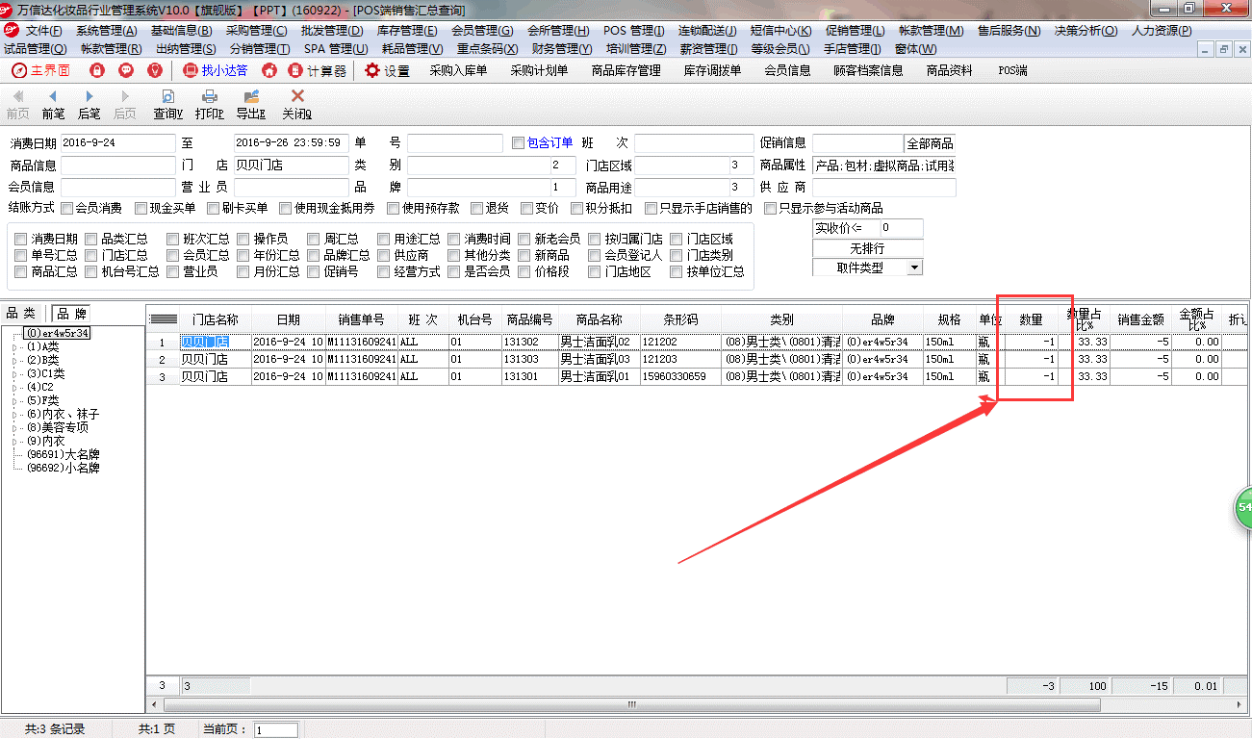
Task: Open 找小达答 help assistant
Action: pos(215,70)
